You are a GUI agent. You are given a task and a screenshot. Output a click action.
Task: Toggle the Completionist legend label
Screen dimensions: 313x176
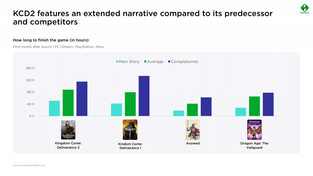click(184, 62)
